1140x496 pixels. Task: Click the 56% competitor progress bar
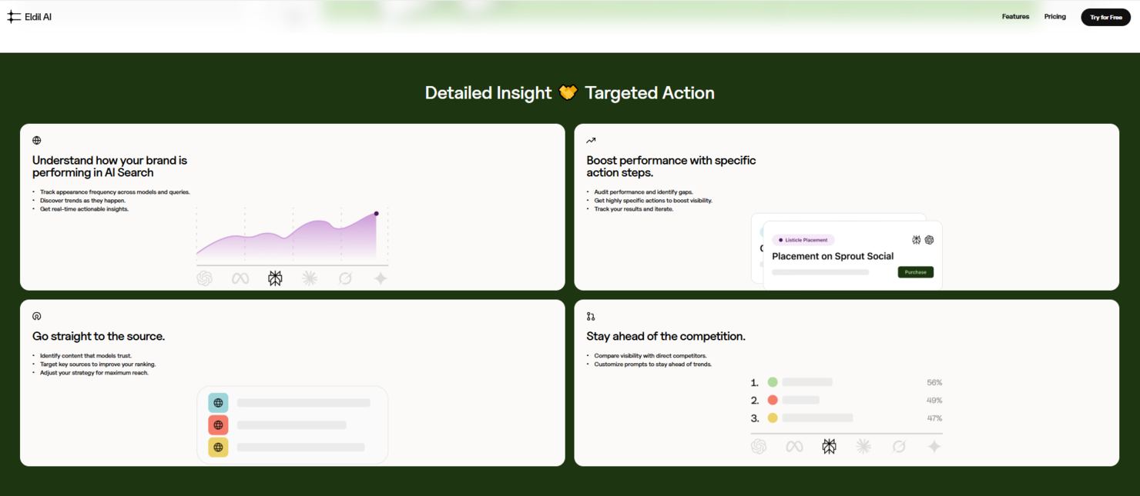806,381
